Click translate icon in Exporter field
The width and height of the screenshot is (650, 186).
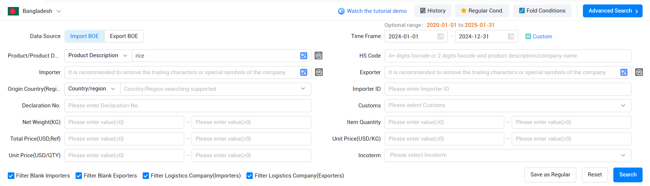[x=624, y=72]
